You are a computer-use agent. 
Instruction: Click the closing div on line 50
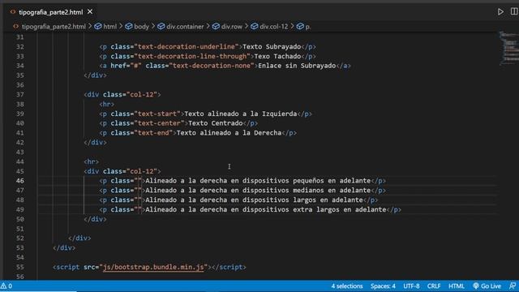[95, 219]
